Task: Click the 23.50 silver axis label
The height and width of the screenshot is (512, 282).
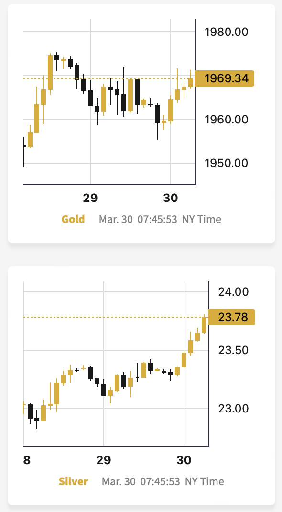Action: [x=233, y=350]
